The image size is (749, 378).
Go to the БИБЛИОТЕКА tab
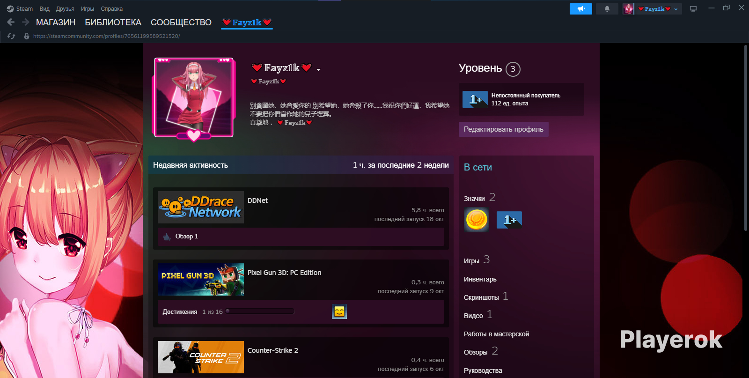(x=113, y=22)
